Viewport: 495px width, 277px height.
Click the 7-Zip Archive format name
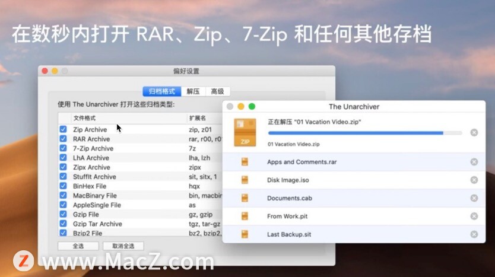[x=93, y=149]
